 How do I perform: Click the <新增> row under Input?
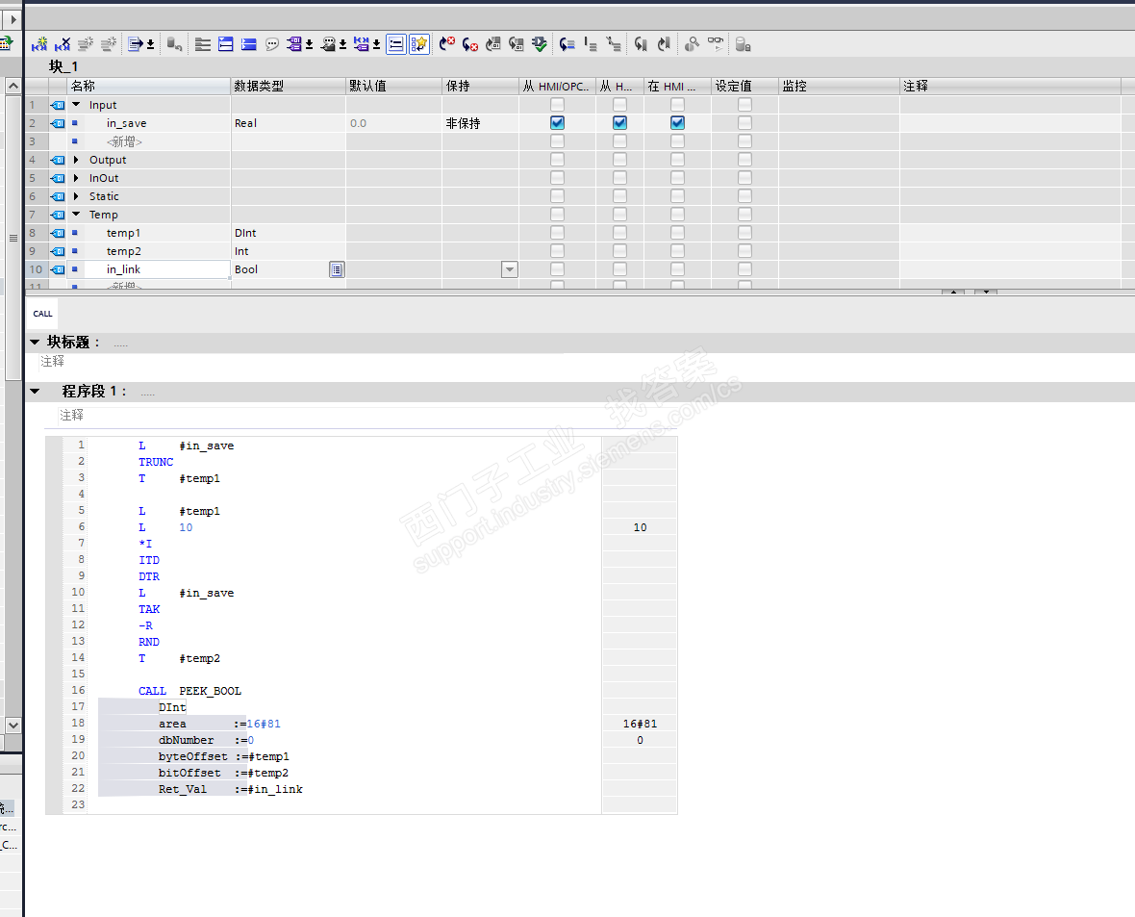(124, 141)
